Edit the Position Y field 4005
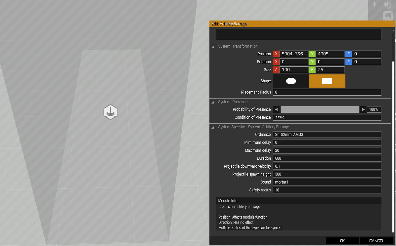This screenshot has width=396, height=246. pos(330,54)
